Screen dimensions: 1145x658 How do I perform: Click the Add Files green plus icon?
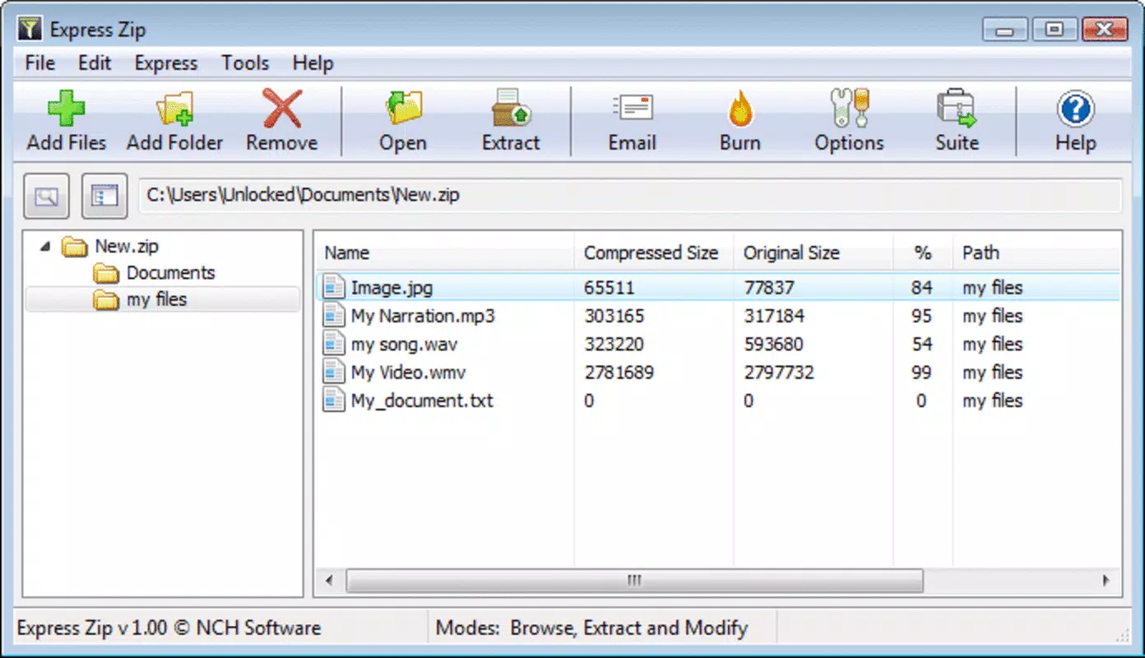[x=66, y=109]
